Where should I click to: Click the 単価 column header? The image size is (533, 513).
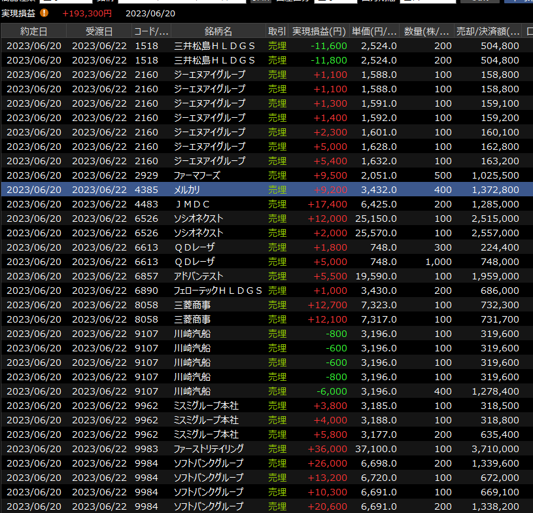tap(375, 31)
